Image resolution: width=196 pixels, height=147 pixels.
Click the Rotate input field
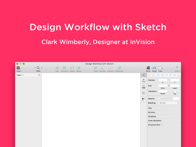[163, 91]
